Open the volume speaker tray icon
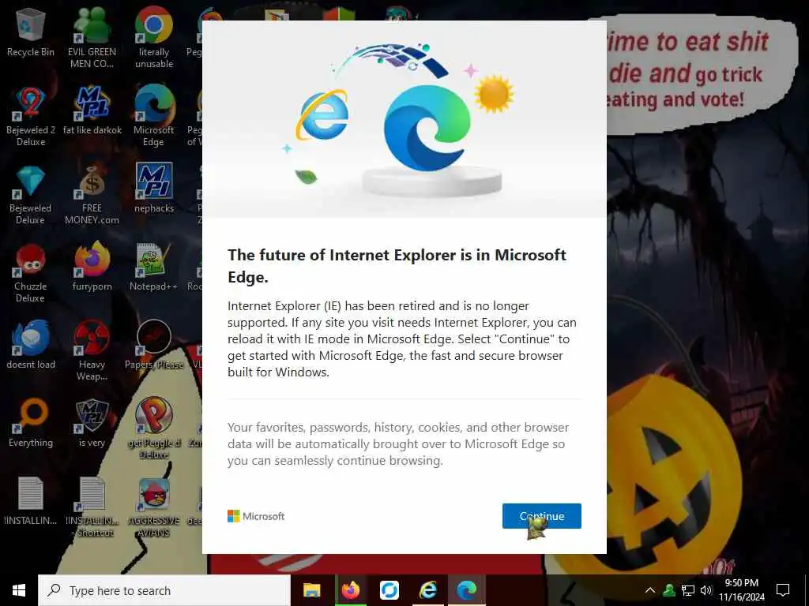The height and width of the screenshot is (606, 809). point(706,590)
